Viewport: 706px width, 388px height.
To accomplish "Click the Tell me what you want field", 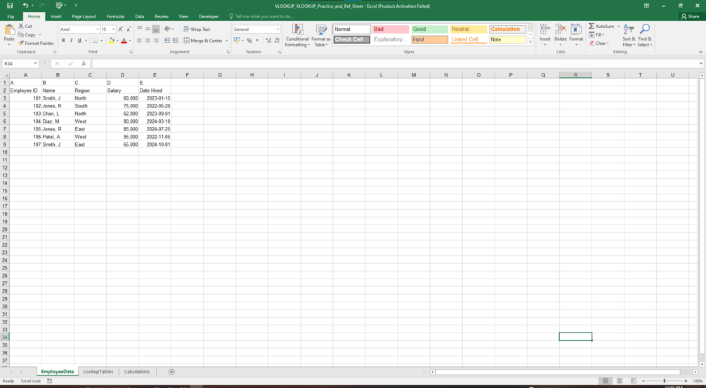I will (263, 16).
